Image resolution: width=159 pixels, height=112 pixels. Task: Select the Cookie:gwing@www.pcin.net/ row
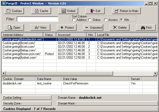79,54
